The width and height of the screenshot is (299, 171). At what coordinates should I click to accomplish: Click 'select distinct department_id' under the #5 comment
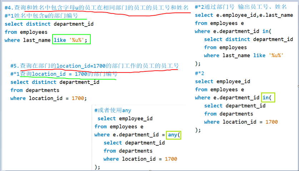point(55,82)
